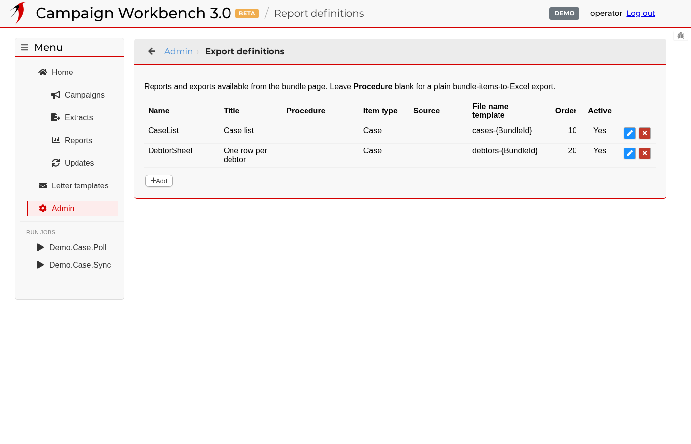
Task: Click the cases-{BundleId} file name template
Action: point(502,131)
